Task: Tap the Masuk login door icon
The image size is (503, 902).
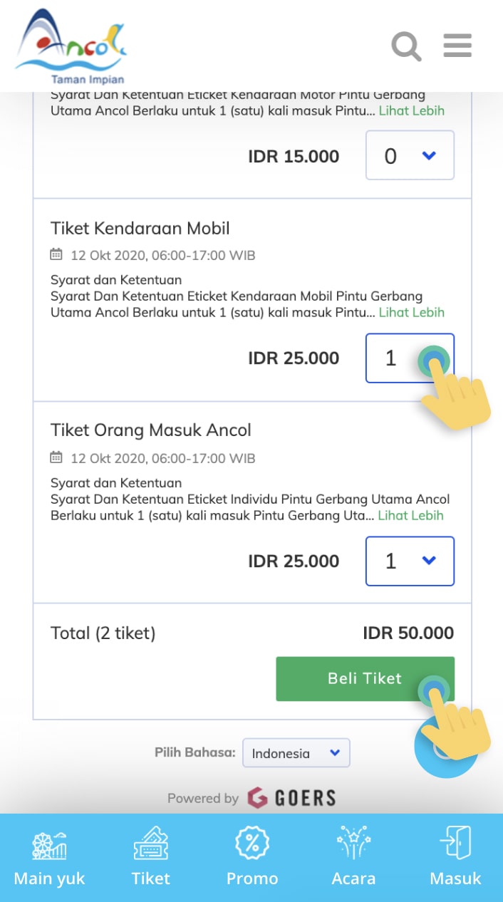Action: [455, 845]
